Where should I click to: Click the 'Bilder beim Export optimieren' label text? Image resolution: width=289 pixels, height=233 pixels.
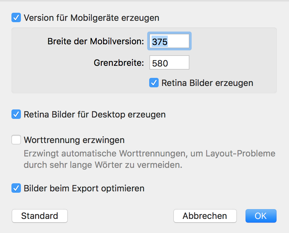(x=84, y=188)
